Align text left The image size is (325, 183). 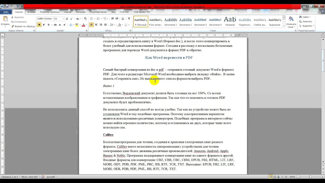click(x=92, y=25)
